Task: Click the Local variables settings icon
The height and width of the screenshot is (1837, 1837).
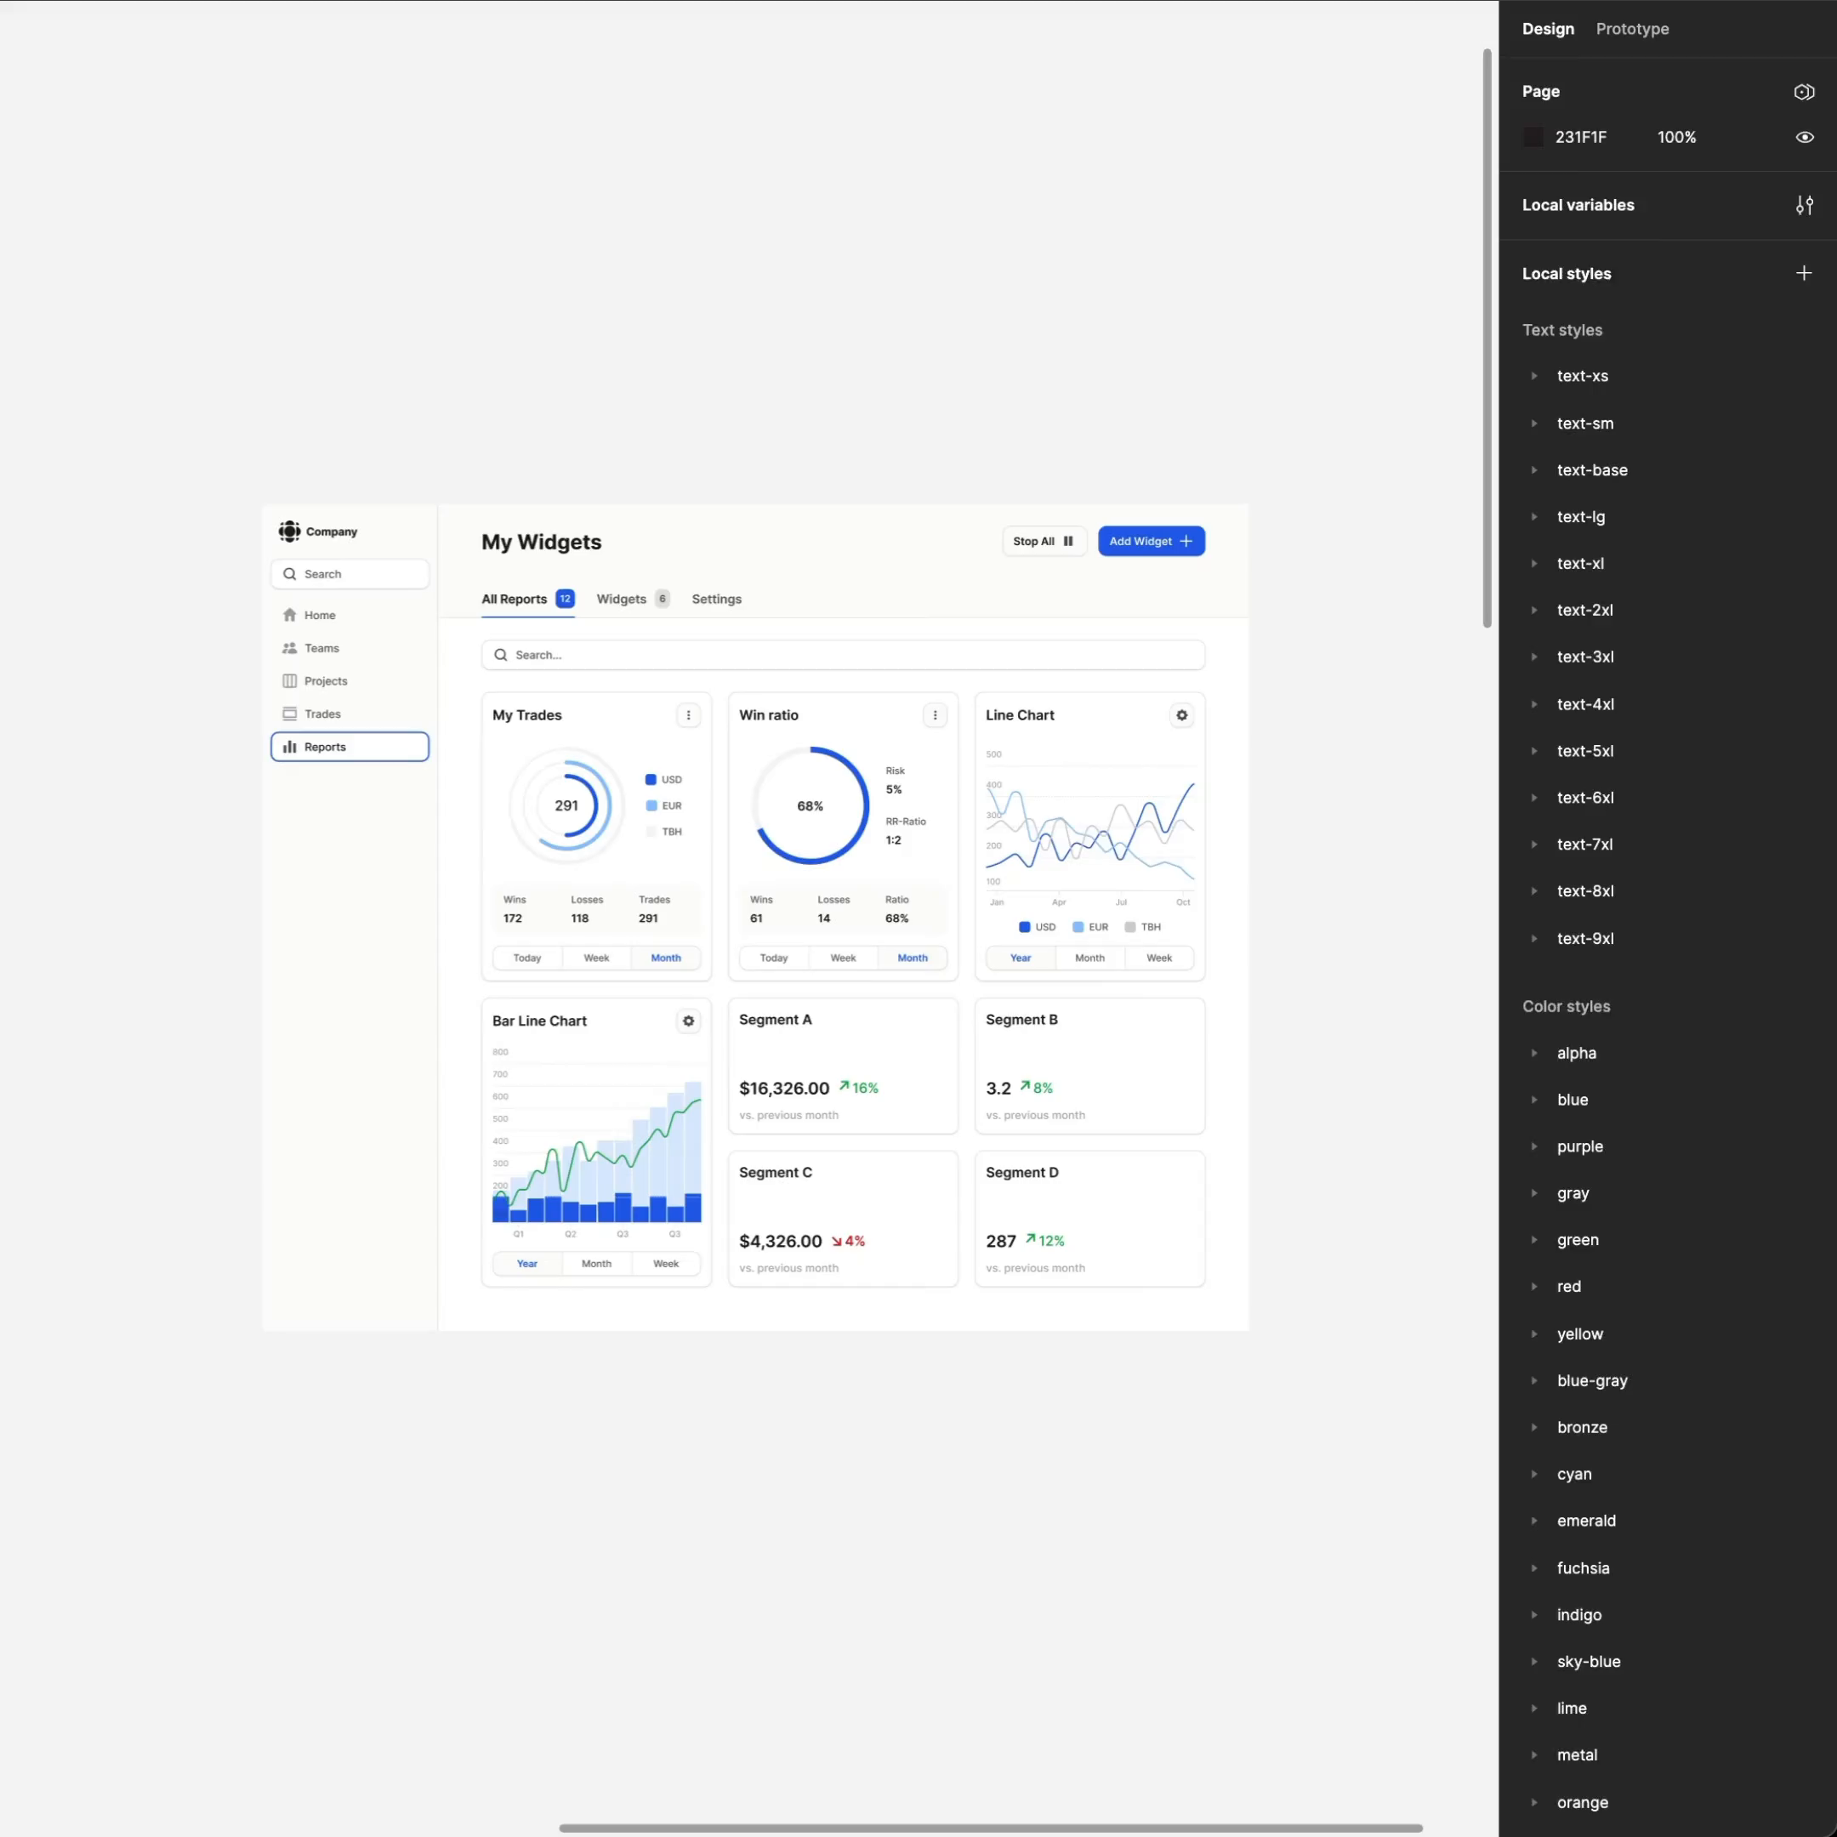Action: click(x=1805, y=205)
